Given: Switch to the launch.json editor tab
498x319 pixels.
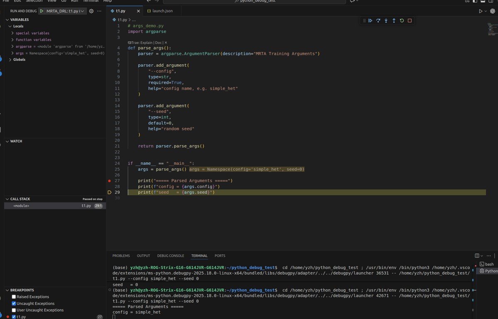Looking at the screenshot, I should 162,11.
